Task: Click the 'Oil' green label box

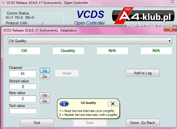Action: 24,51
